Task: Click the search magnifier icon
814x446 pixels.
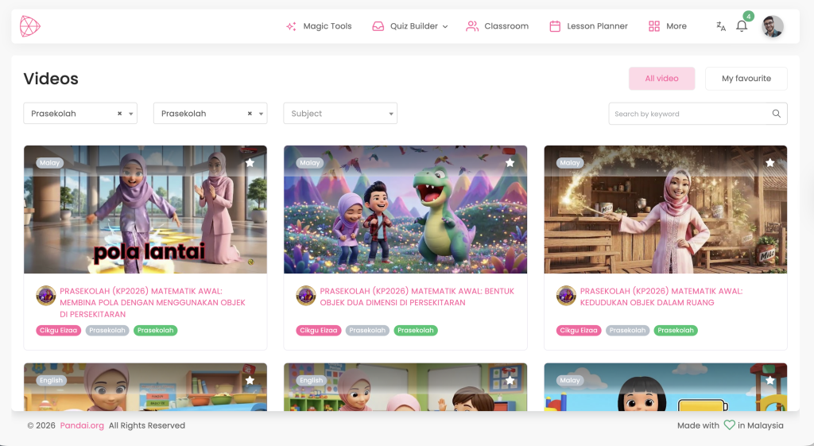Action: [x=776, y=114]
